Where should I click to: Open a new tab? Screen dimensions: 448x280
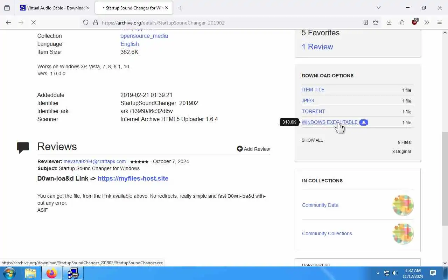pos(180,8)
